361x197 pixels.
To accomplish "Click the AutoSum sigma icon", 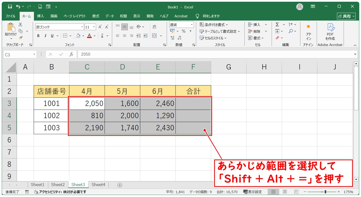I will pos(277,25).
